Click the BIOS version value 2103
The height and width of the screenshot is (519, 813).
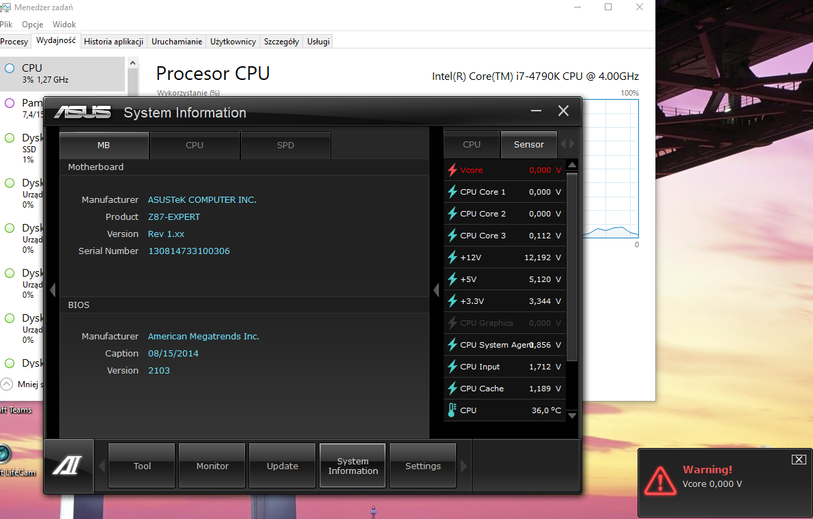158,371
